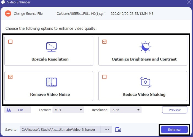Open the output folder icon
Image resolution: width=193 pixels, height=137 pixels.
click(118, 130)
